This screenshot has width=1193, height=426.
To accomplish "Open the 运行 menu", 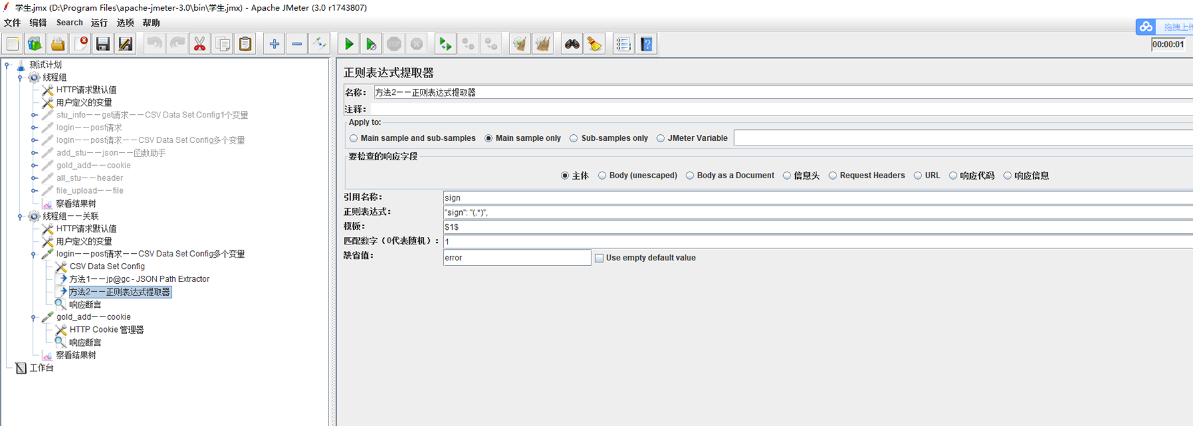I will click(x=99, y=23).
